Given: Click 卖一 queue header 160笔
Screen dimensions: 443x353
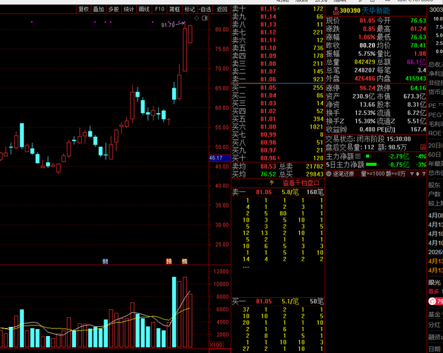Looking at the screenshot, I should (x=315, y=192).
